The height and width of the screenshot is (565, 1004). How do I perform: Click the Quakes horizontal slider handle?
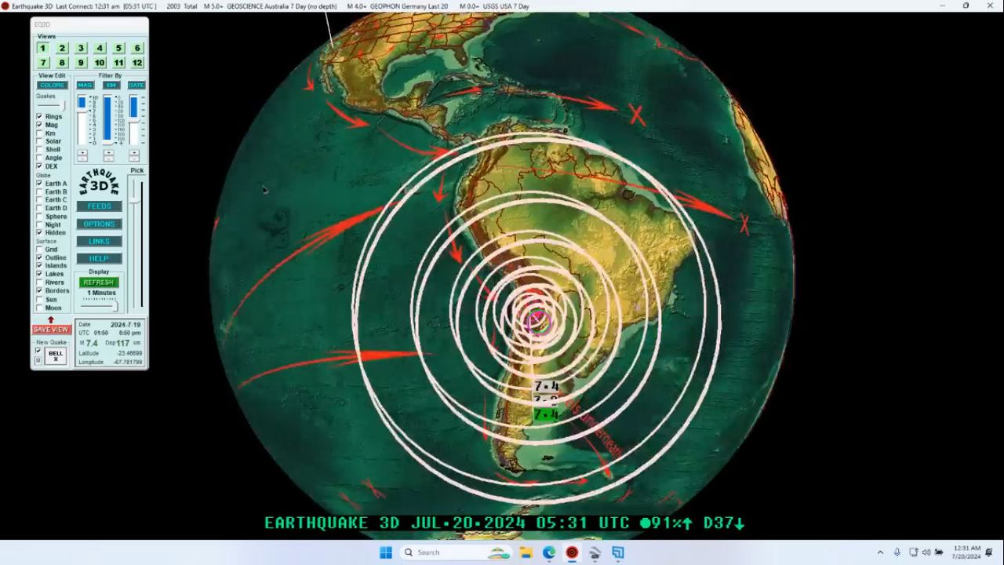coord(64,104)
